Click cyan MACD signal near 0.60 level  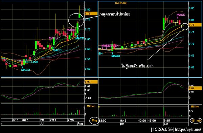57,50
